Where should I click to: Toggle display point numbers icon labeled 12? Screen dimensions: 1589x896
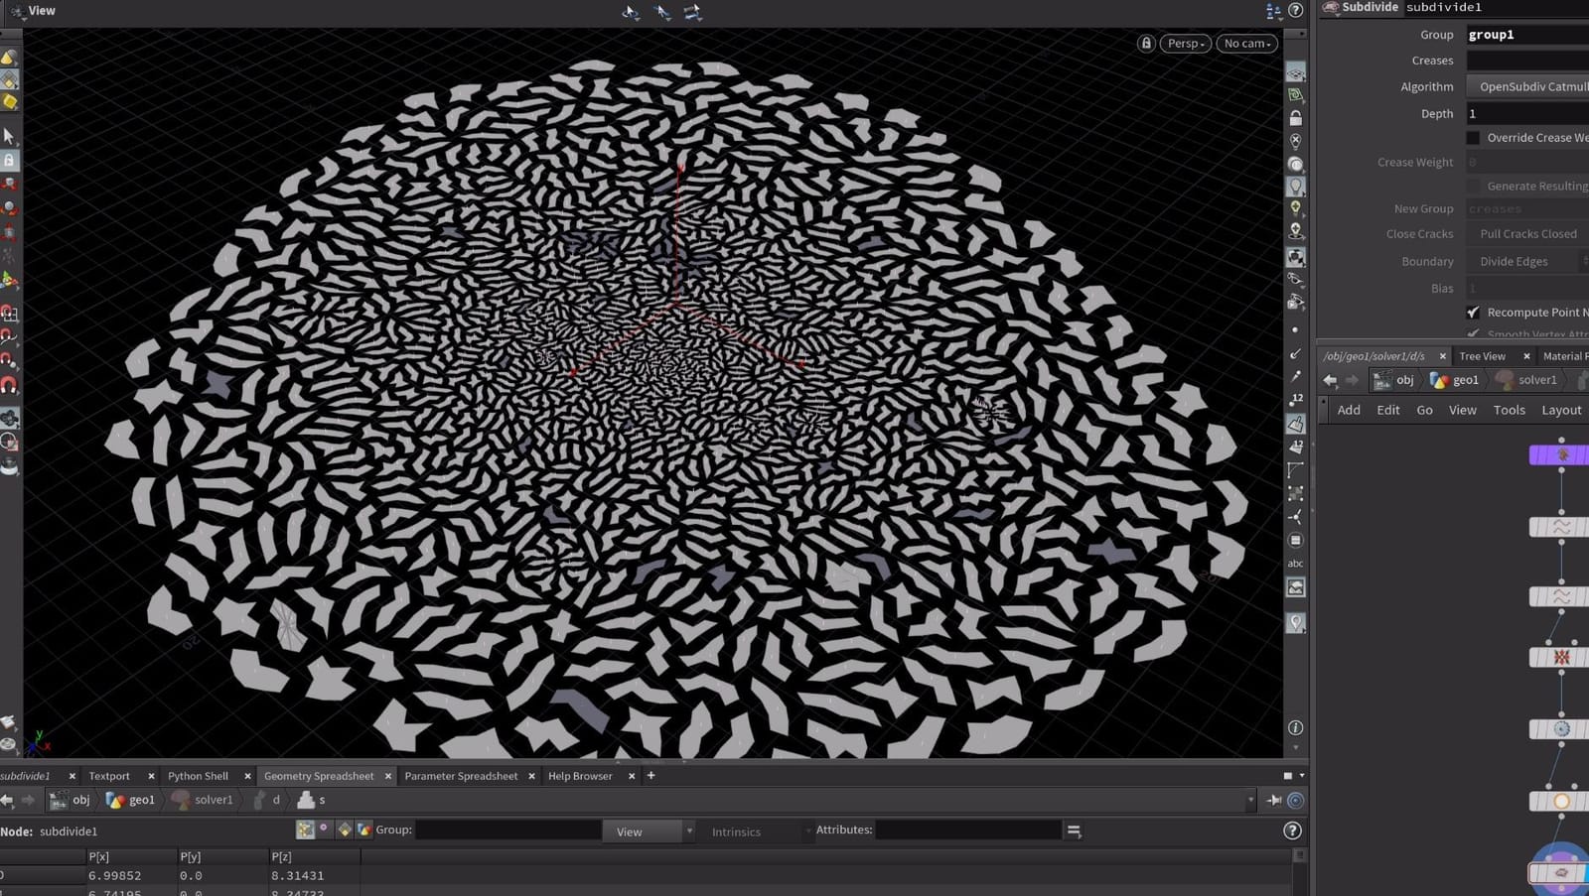(x=1295, y=399)
